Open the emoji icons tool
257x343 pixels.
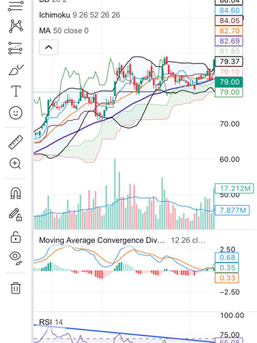click(x=16, y=113)
